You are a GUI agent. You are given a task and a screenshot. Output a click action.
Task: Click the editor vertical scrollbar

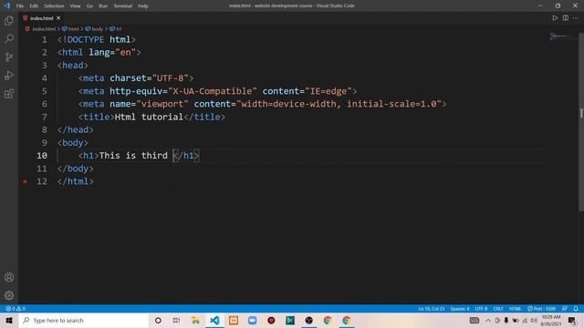pyautogui.click(x=581, y=123)
